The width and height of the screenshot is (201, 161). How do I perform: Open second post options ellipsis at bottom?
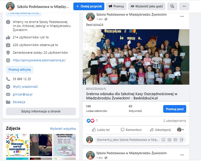(x=182, y=155)
